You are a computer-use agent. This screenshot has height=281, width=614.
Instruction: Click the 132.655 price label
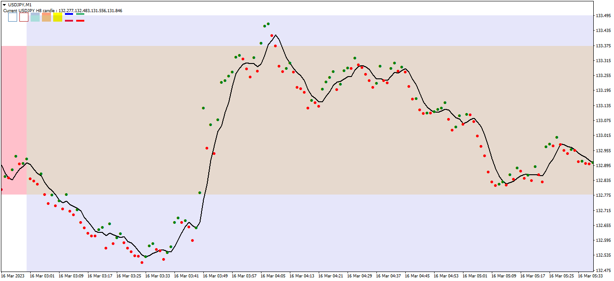[x=603, y=225]
